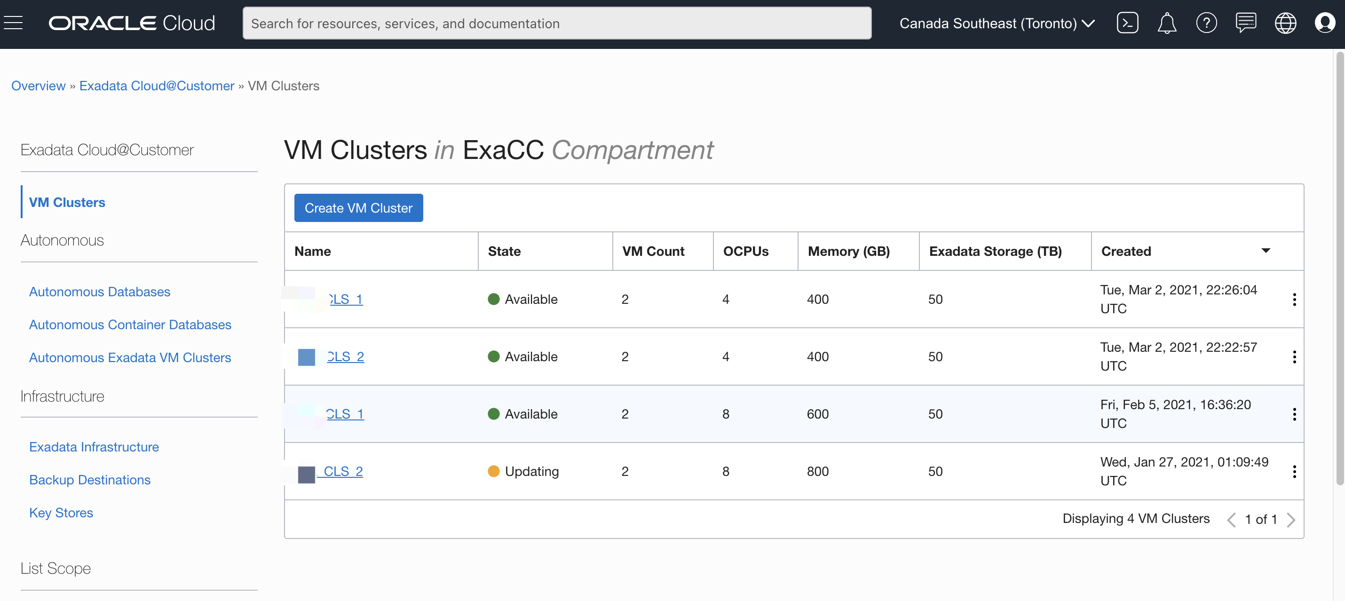Select VM Clusters in sidebar
This screenshot has height=601, width=1345.
(67, 202)
